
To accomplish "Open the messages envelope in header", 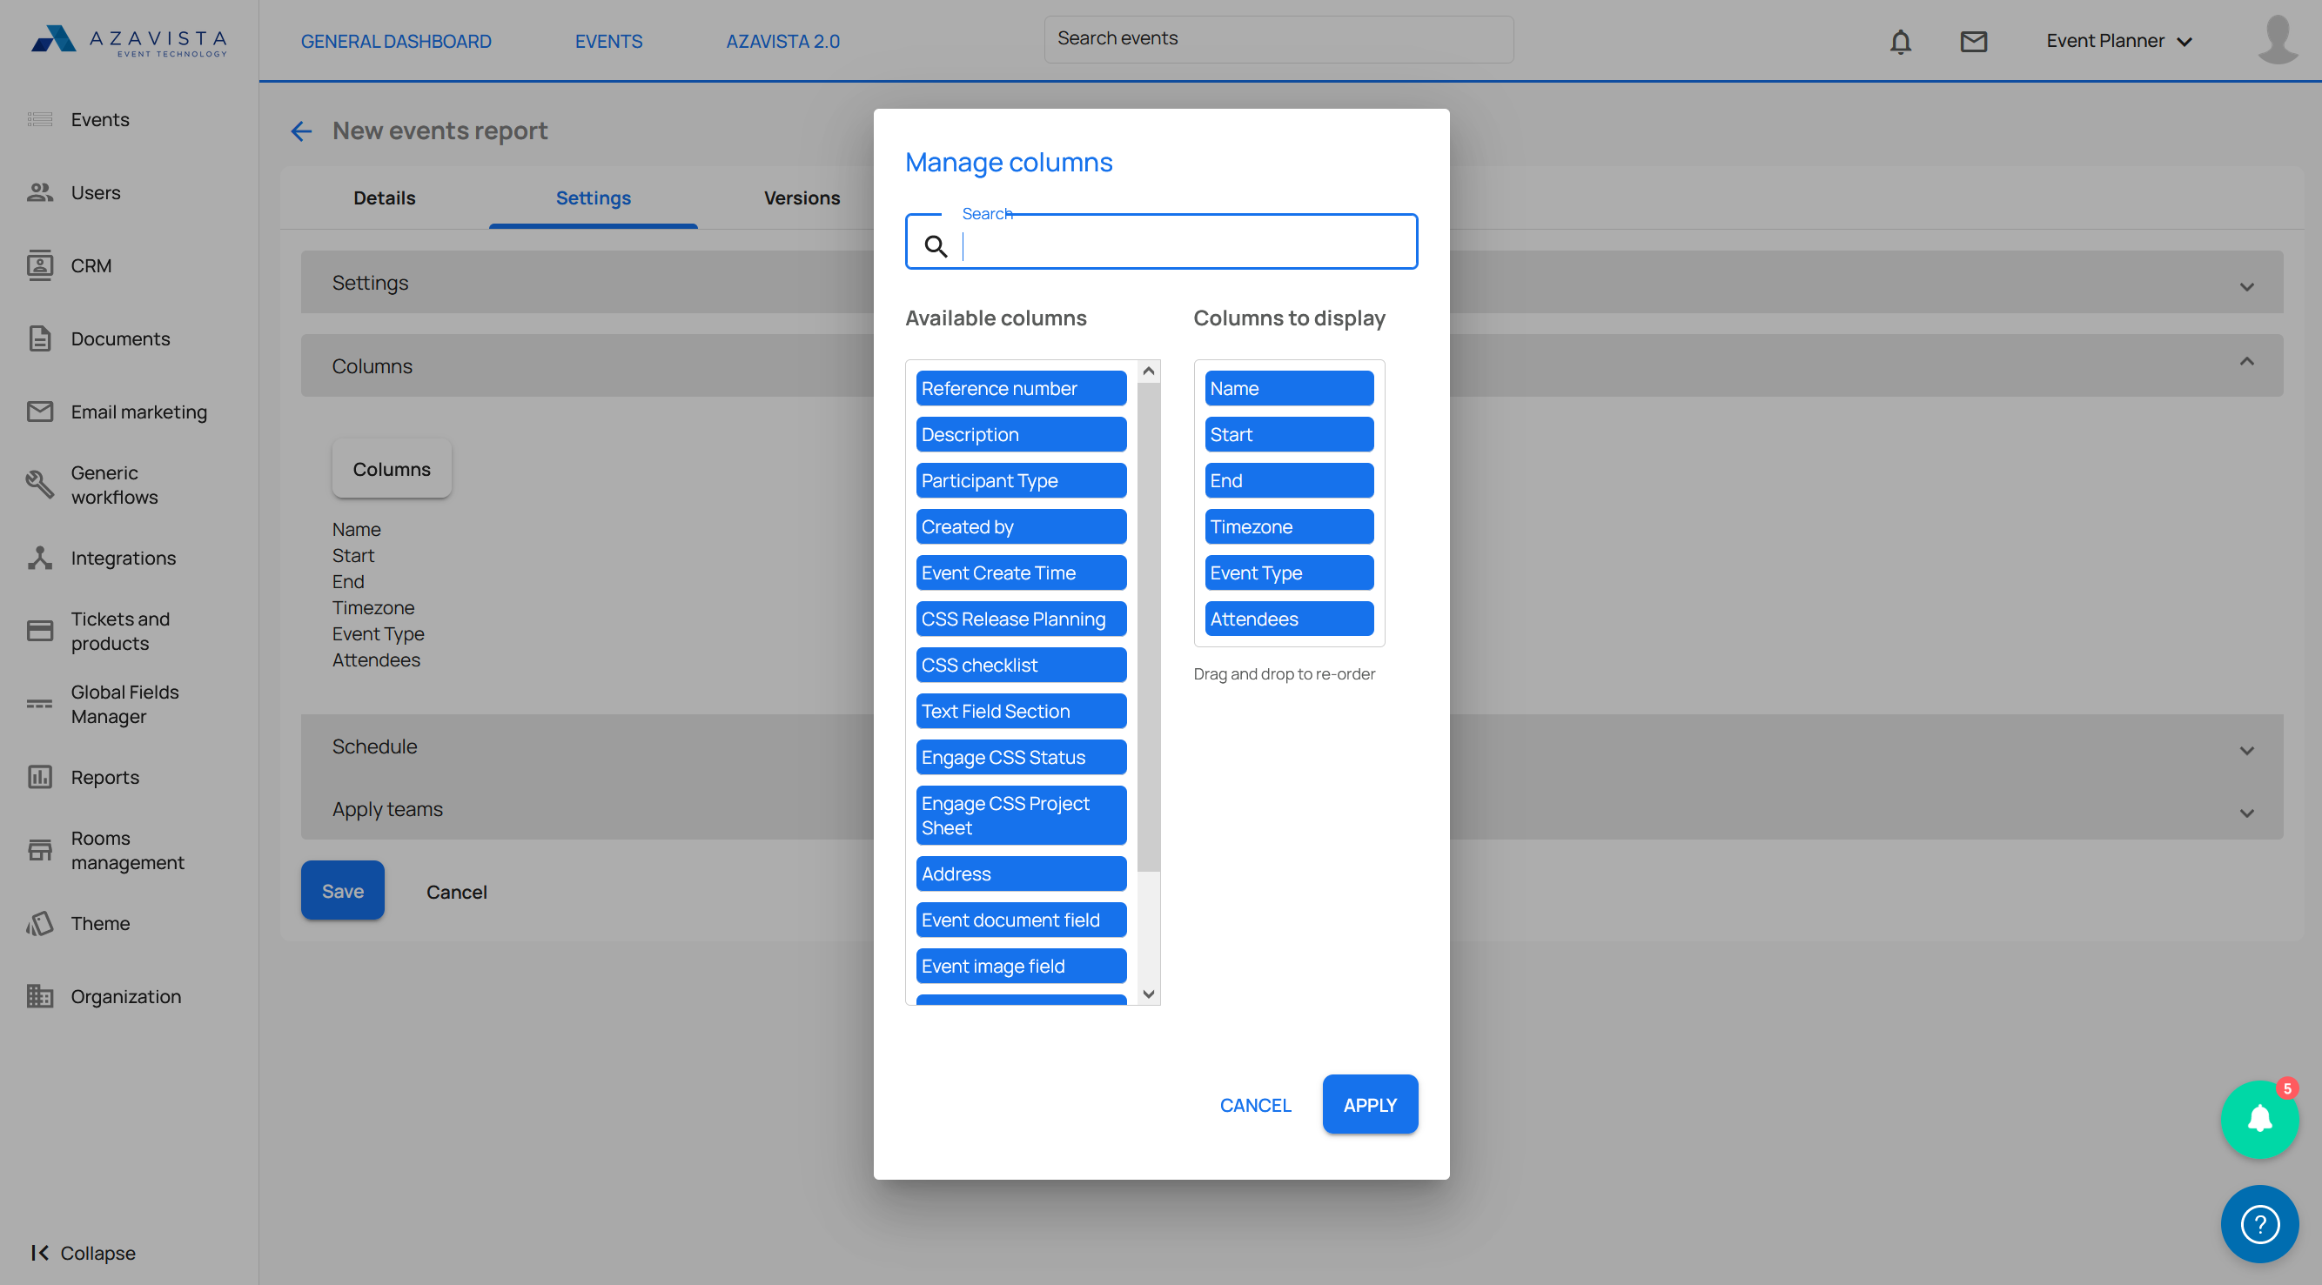I will pos(1973,42).
